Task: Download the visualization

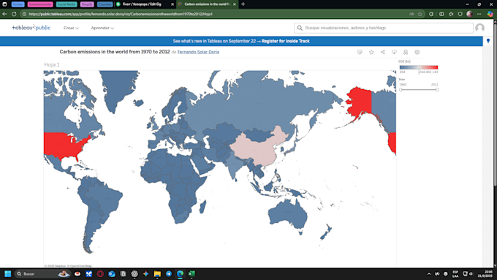Action: click(x=394, y=52)
